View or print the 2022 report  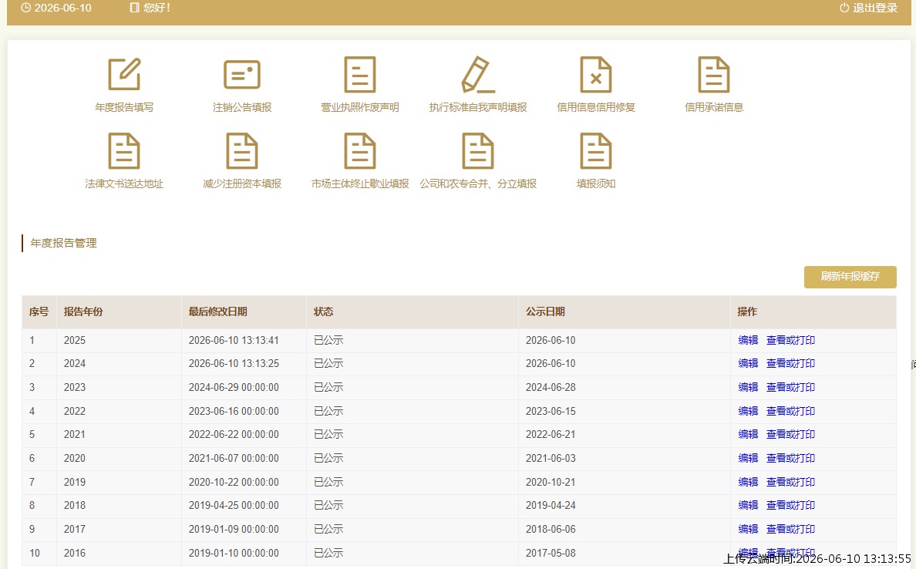pos(790,411)
